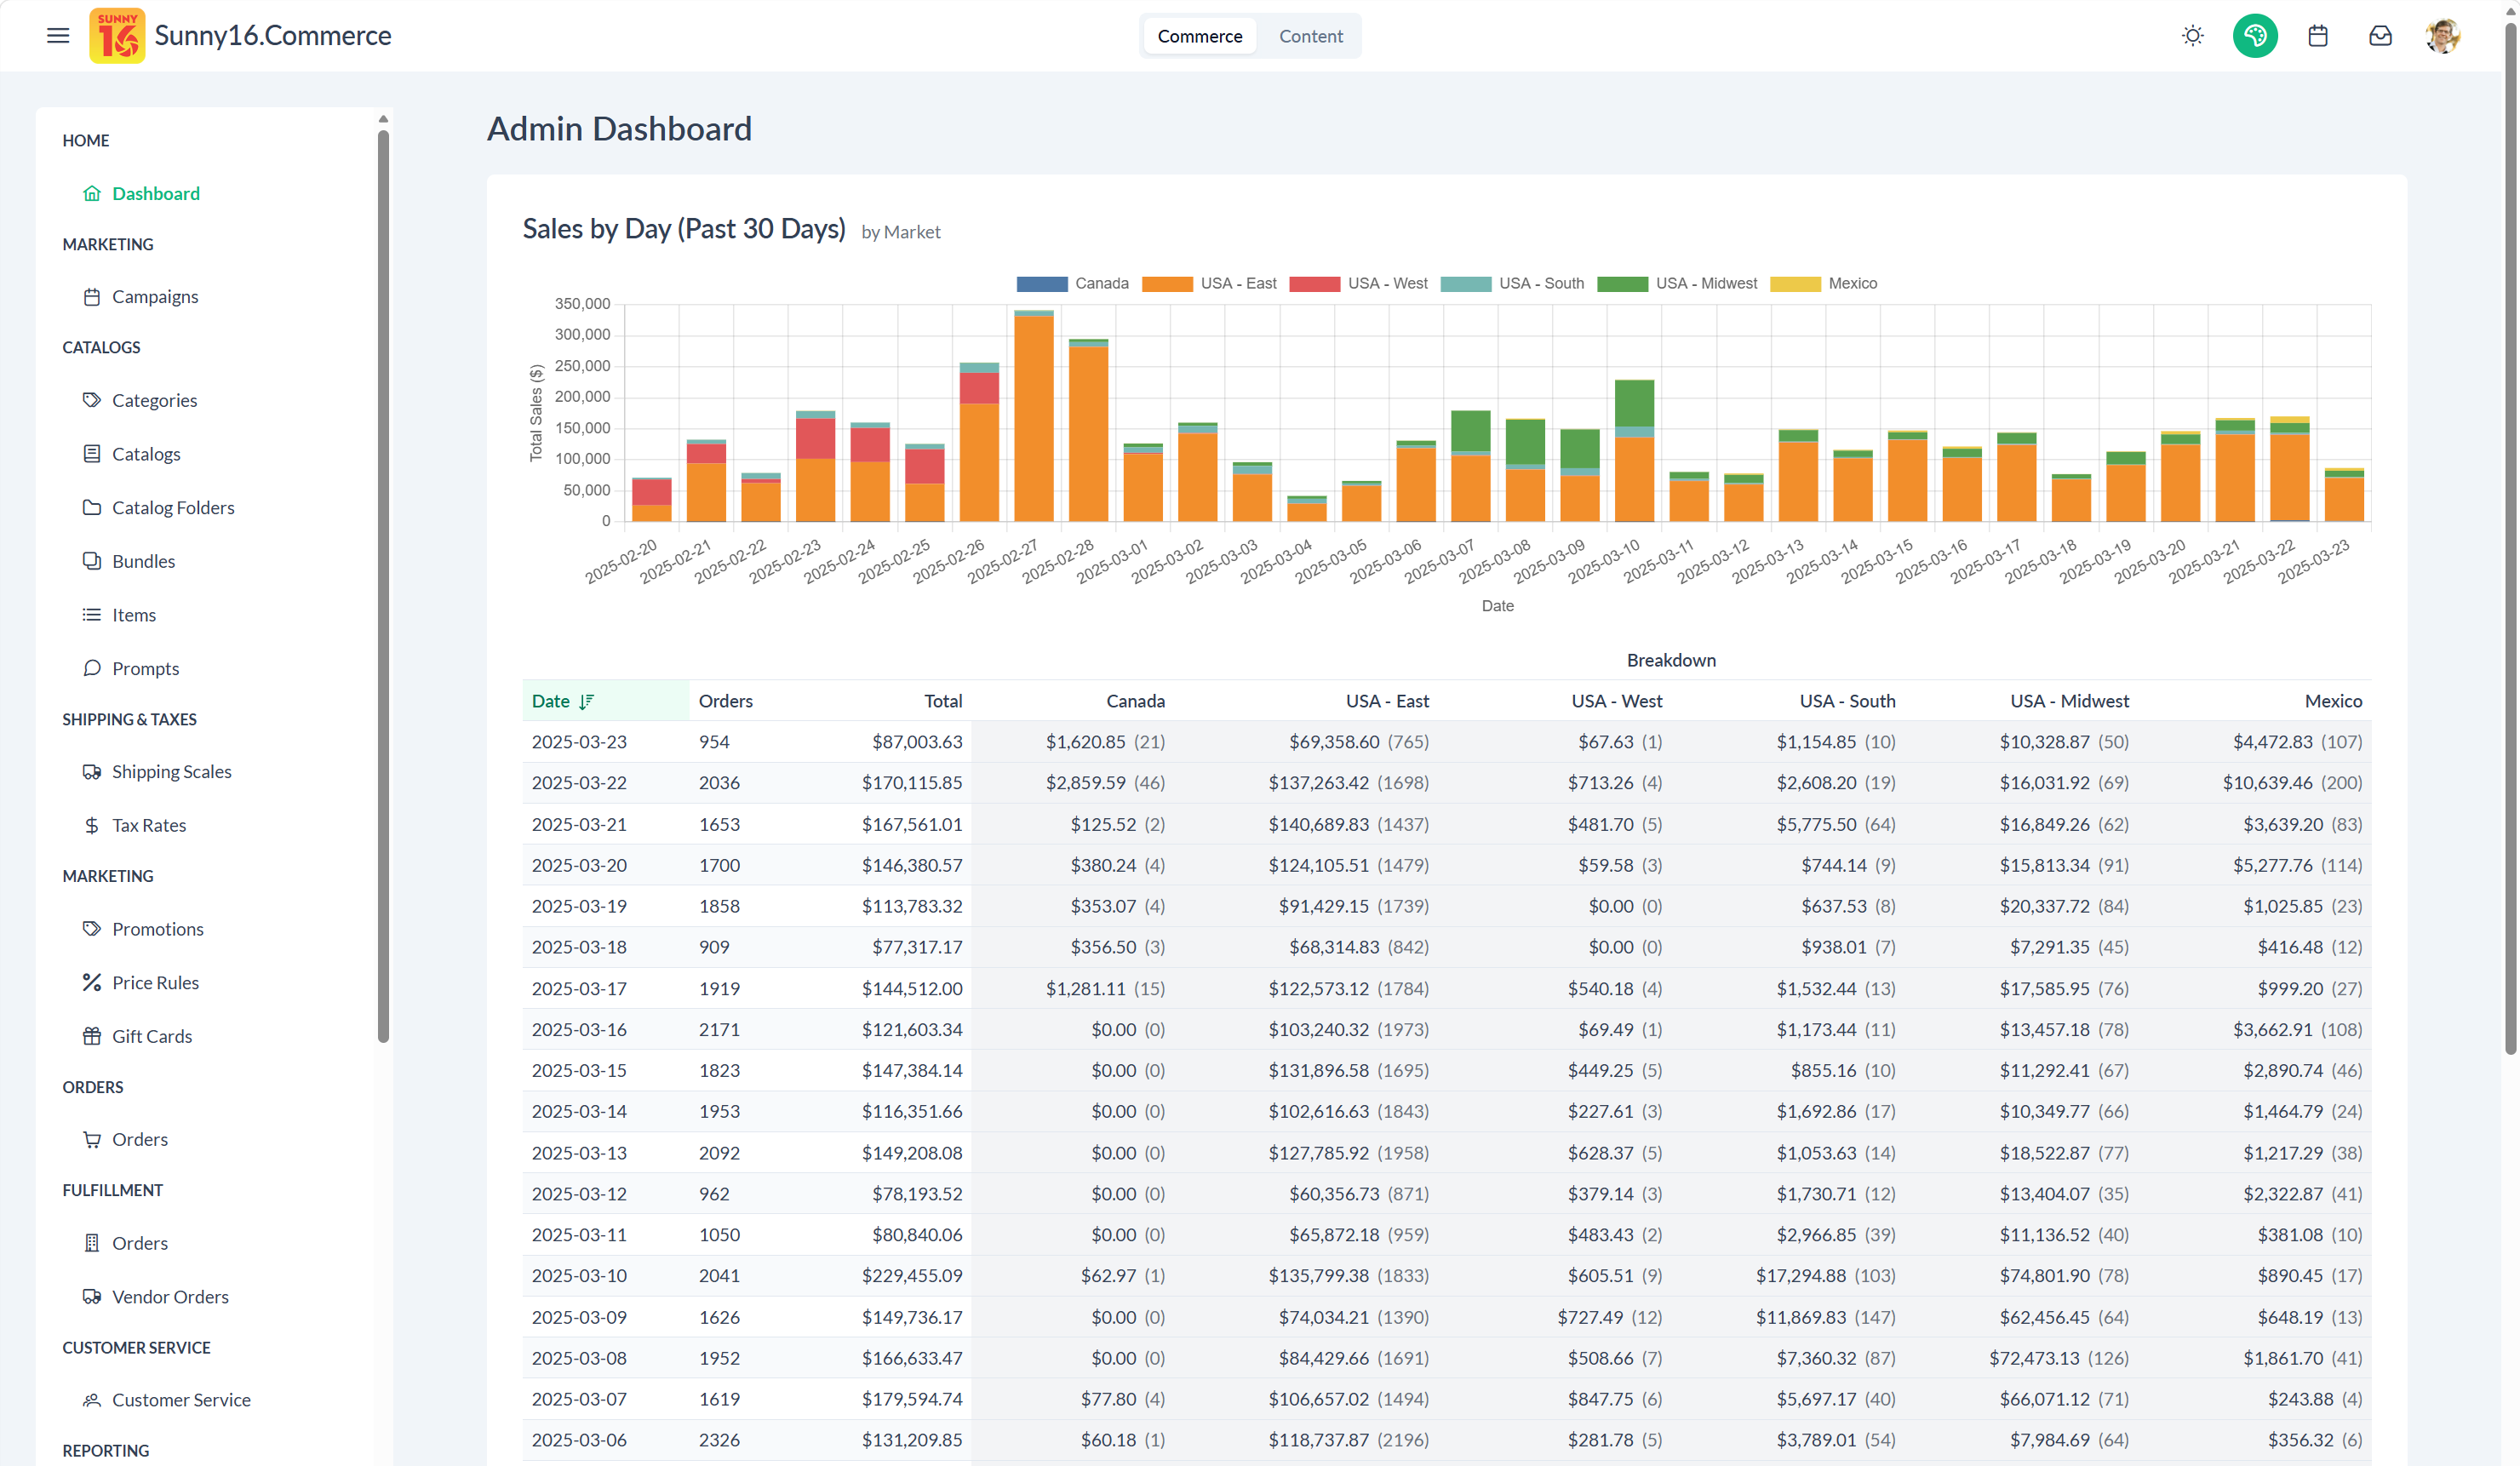
Task: Toggle Mexico legend series
Action: coord(1823,284)
